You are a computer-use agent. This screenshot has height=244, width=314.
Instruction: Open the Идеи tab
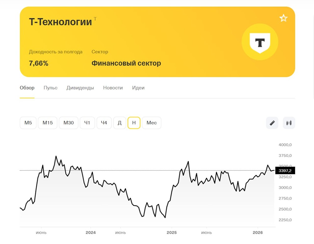coord(138,88)
